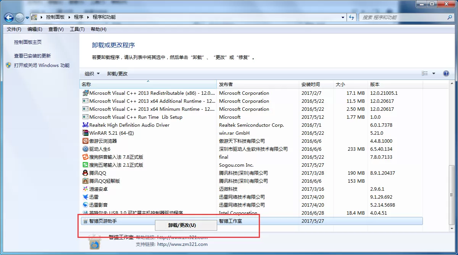Viewport: 458px width, 255px height.
Task: Click 腾讯QQ penguin icon
Action: (x=85, y=173)
